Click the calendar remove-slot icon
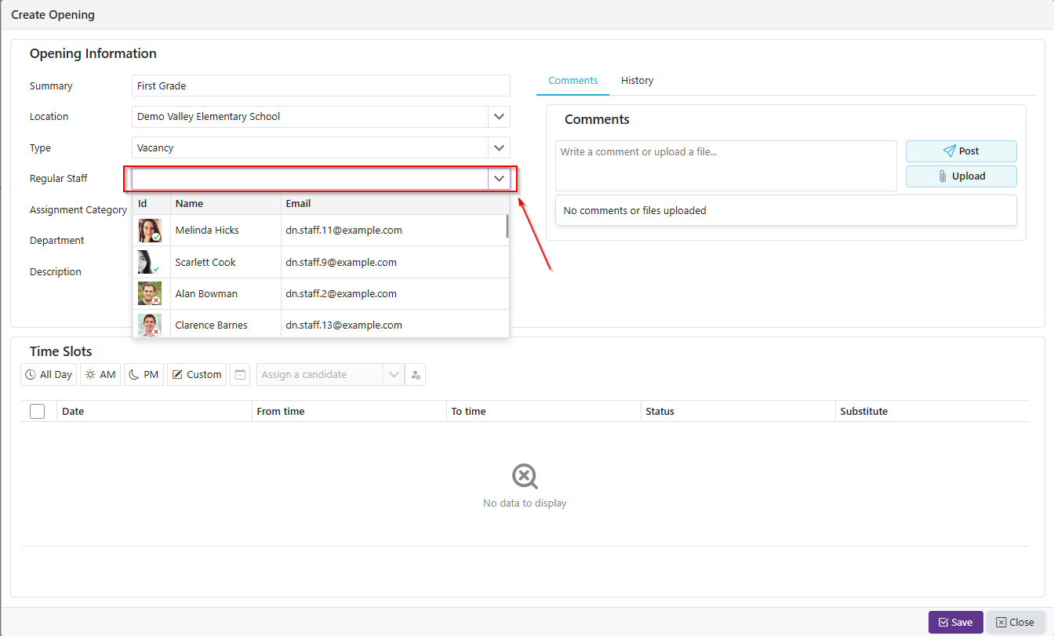The width and height of the screenshot is (1054, 636). [240, 375]
